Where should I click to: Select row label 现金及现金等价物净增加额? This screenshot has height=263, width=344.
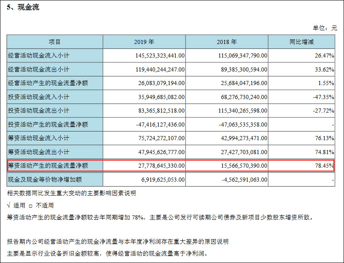(x=45, y=180)
